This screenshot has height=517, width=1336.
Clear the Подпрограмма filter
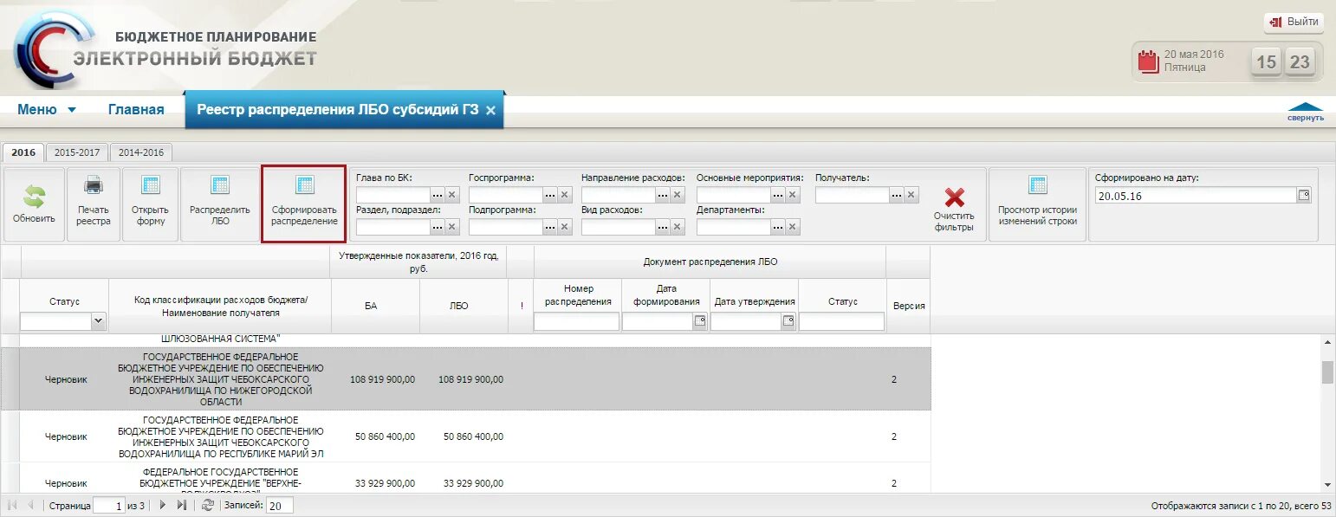pos(564,227)
